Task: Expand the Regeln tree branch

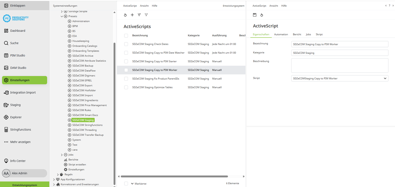Action: tap(58, 174)
